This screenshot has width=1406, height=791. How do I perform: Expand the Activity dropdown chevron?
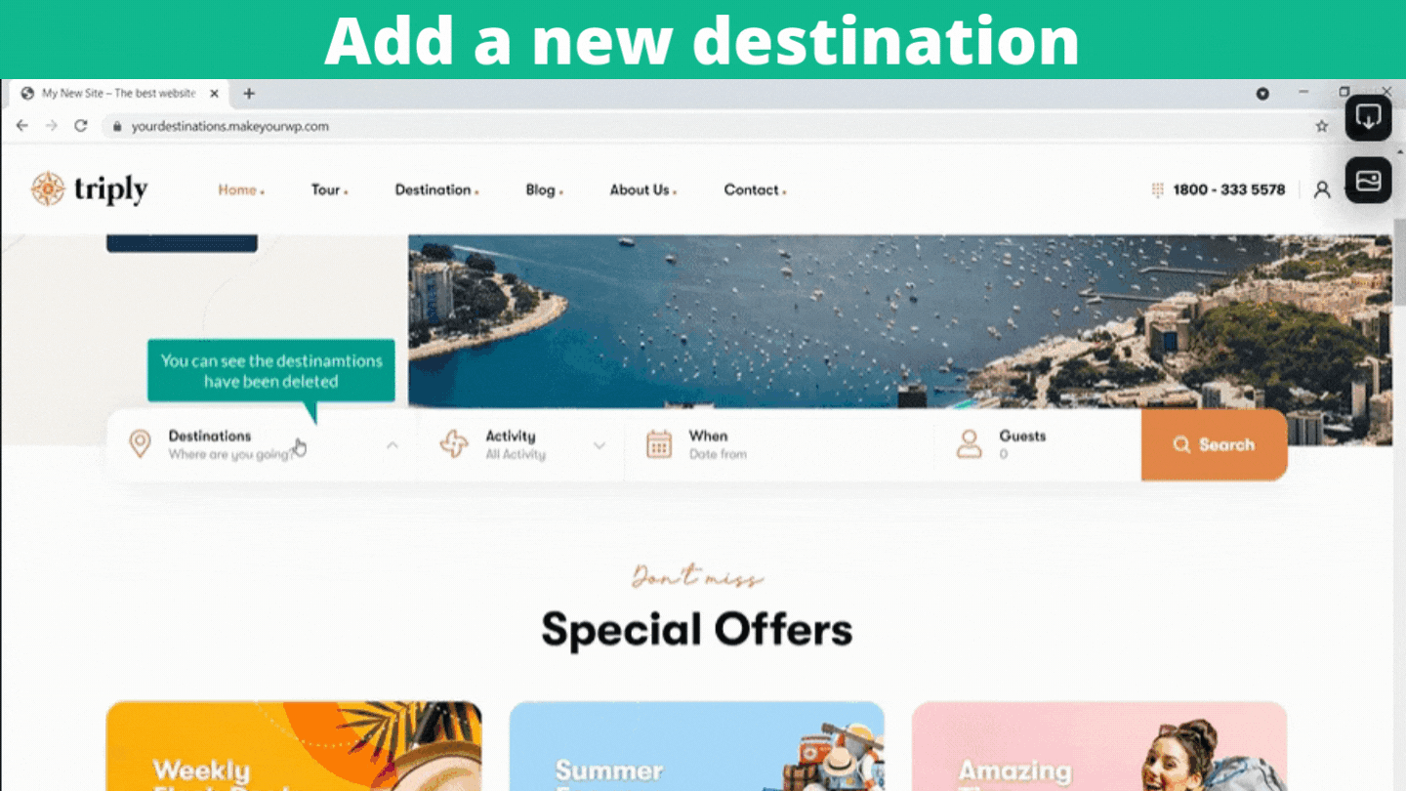[600, 445]
